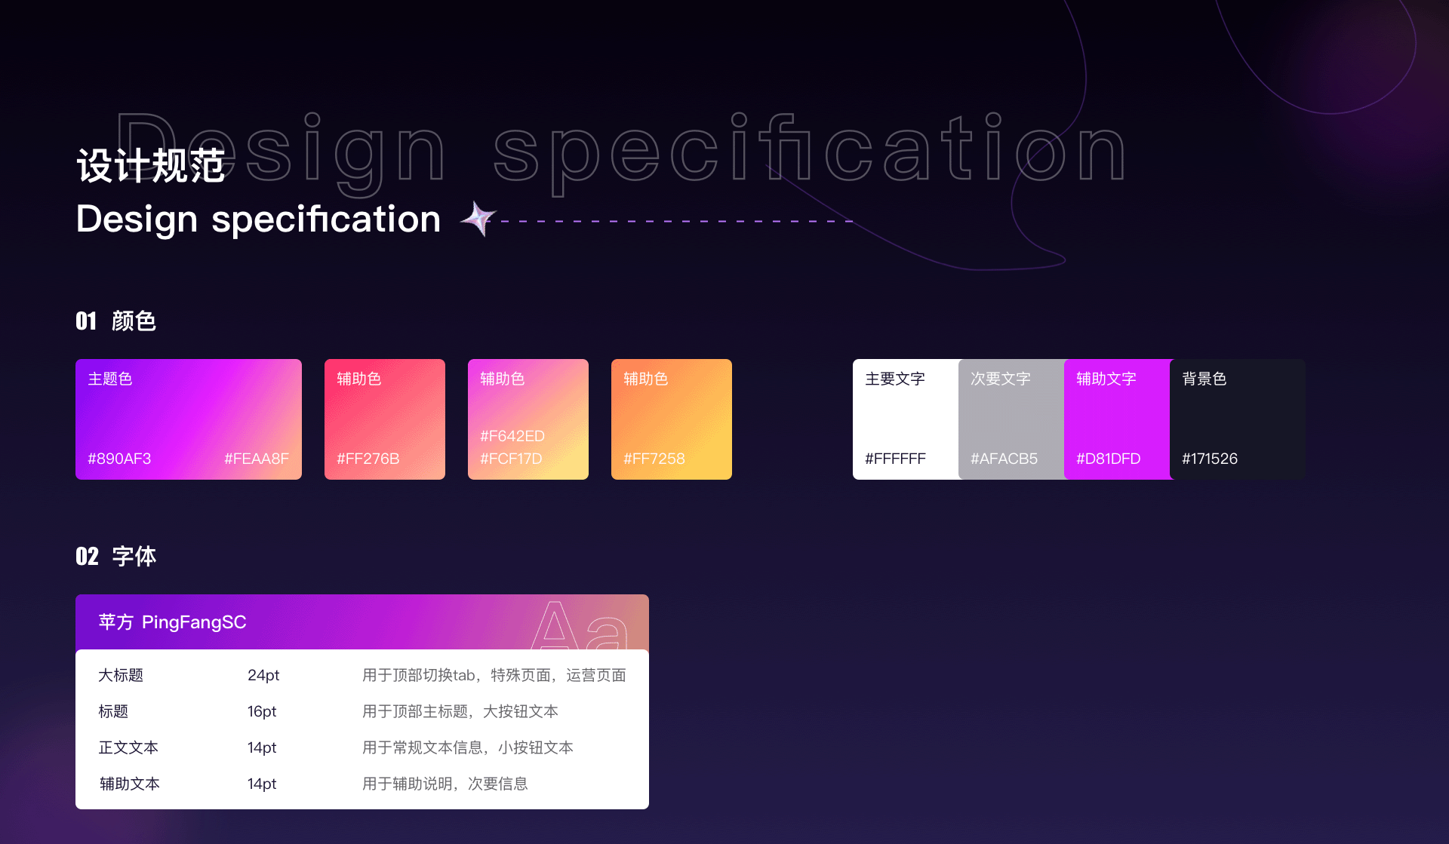Click the 01 颜色 section heading
Screen dimensions: 1449x844
(116, 321)
